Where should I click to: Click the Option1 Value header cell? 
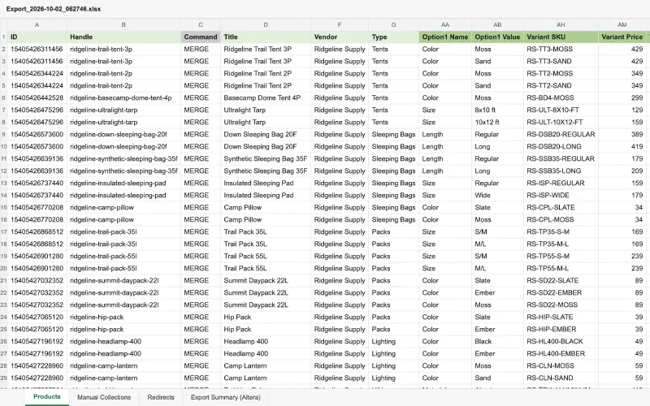(x=497, y=37)
